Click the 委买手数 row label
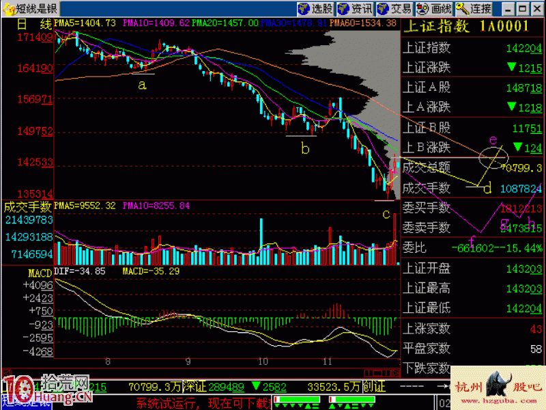Image resolution: width=546 pixels, height=410 pixels. point(426,208)
